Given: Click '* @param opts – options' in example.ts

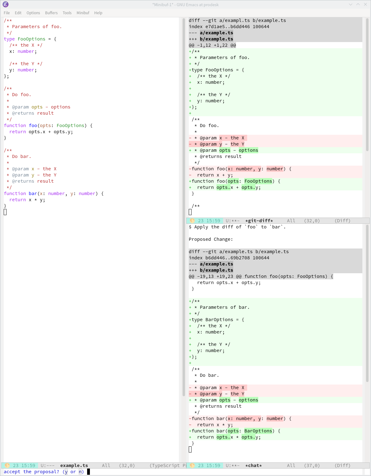Looking at the screenshot, I should 38,107.
